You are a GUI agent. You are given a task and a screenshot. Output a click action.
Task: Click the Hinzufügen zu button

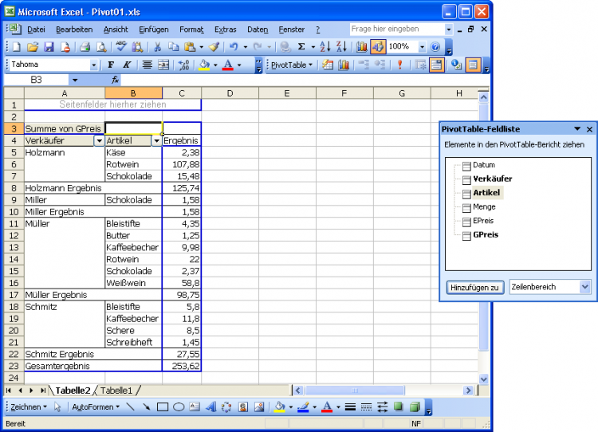coord(474,287)
